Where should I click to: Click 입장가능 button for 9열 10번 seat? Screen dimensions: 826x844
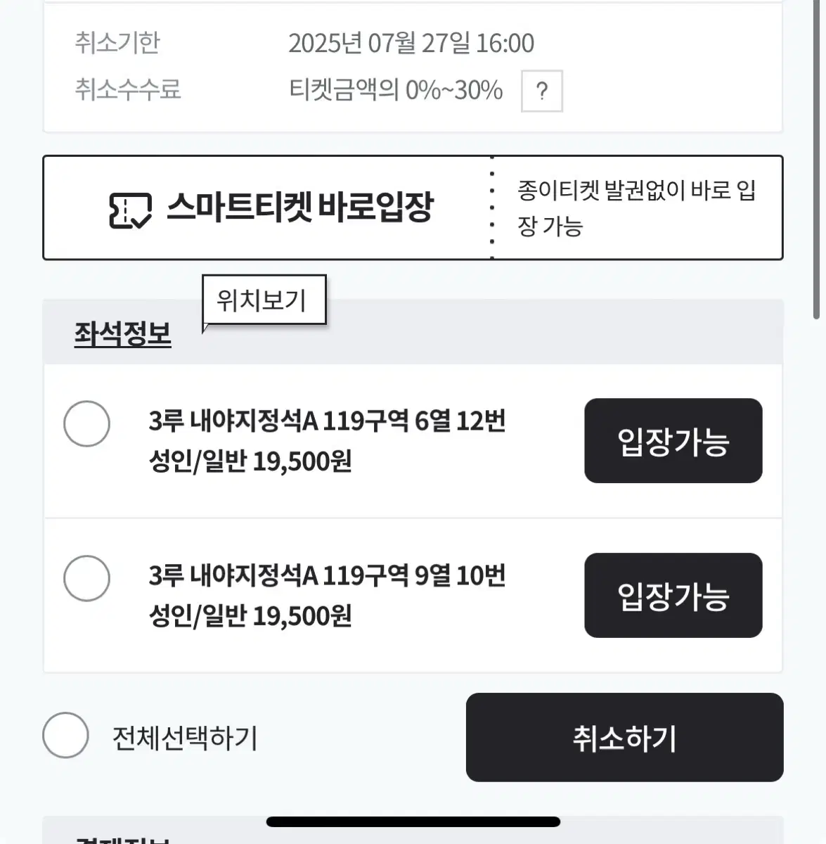point(673,595)
